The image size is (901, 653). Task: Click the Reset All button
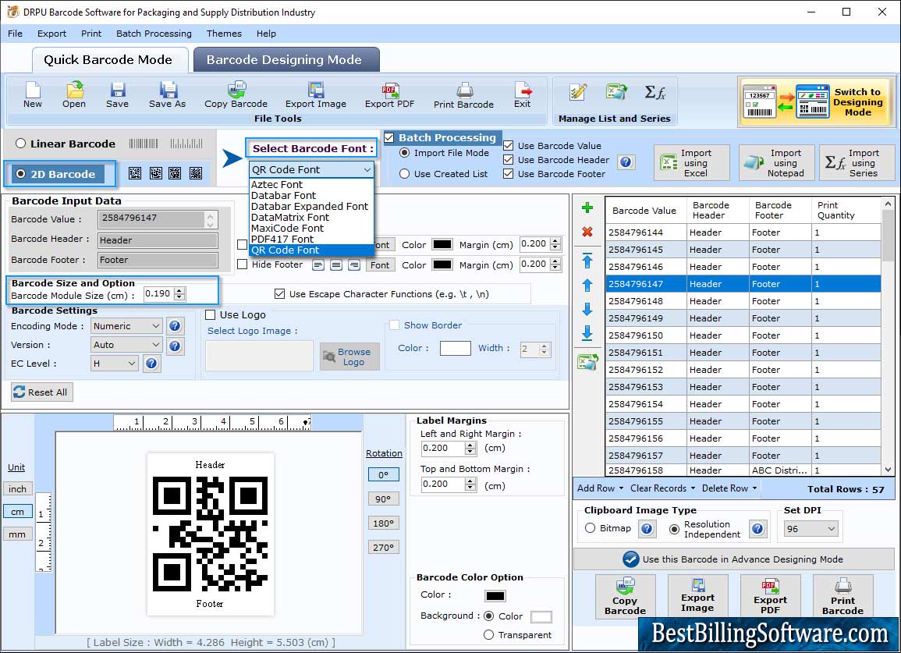[41, 392]
